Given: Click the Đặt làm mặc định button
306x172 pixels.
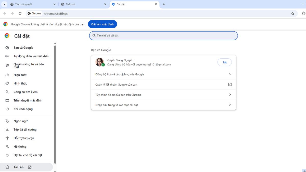Looking at the screenshot, I should (x=103, y=24).
